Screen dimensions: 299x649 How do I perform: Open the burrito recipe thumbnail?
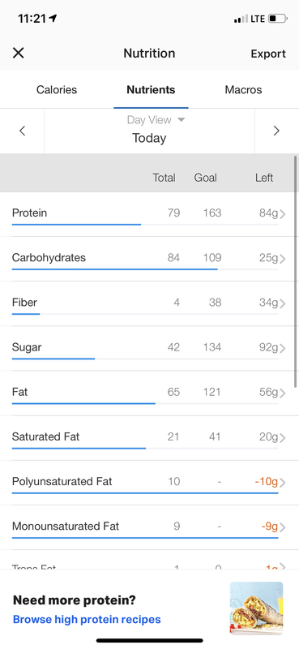coord(256,608)
